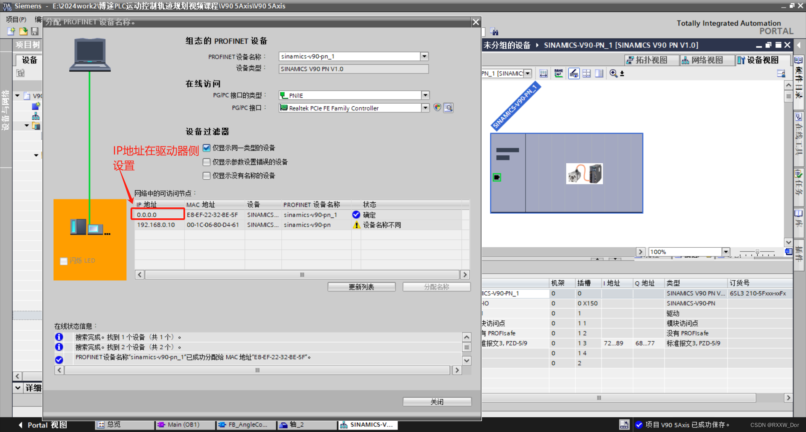Click the project tree view settings icon

(x=21, y=73)
